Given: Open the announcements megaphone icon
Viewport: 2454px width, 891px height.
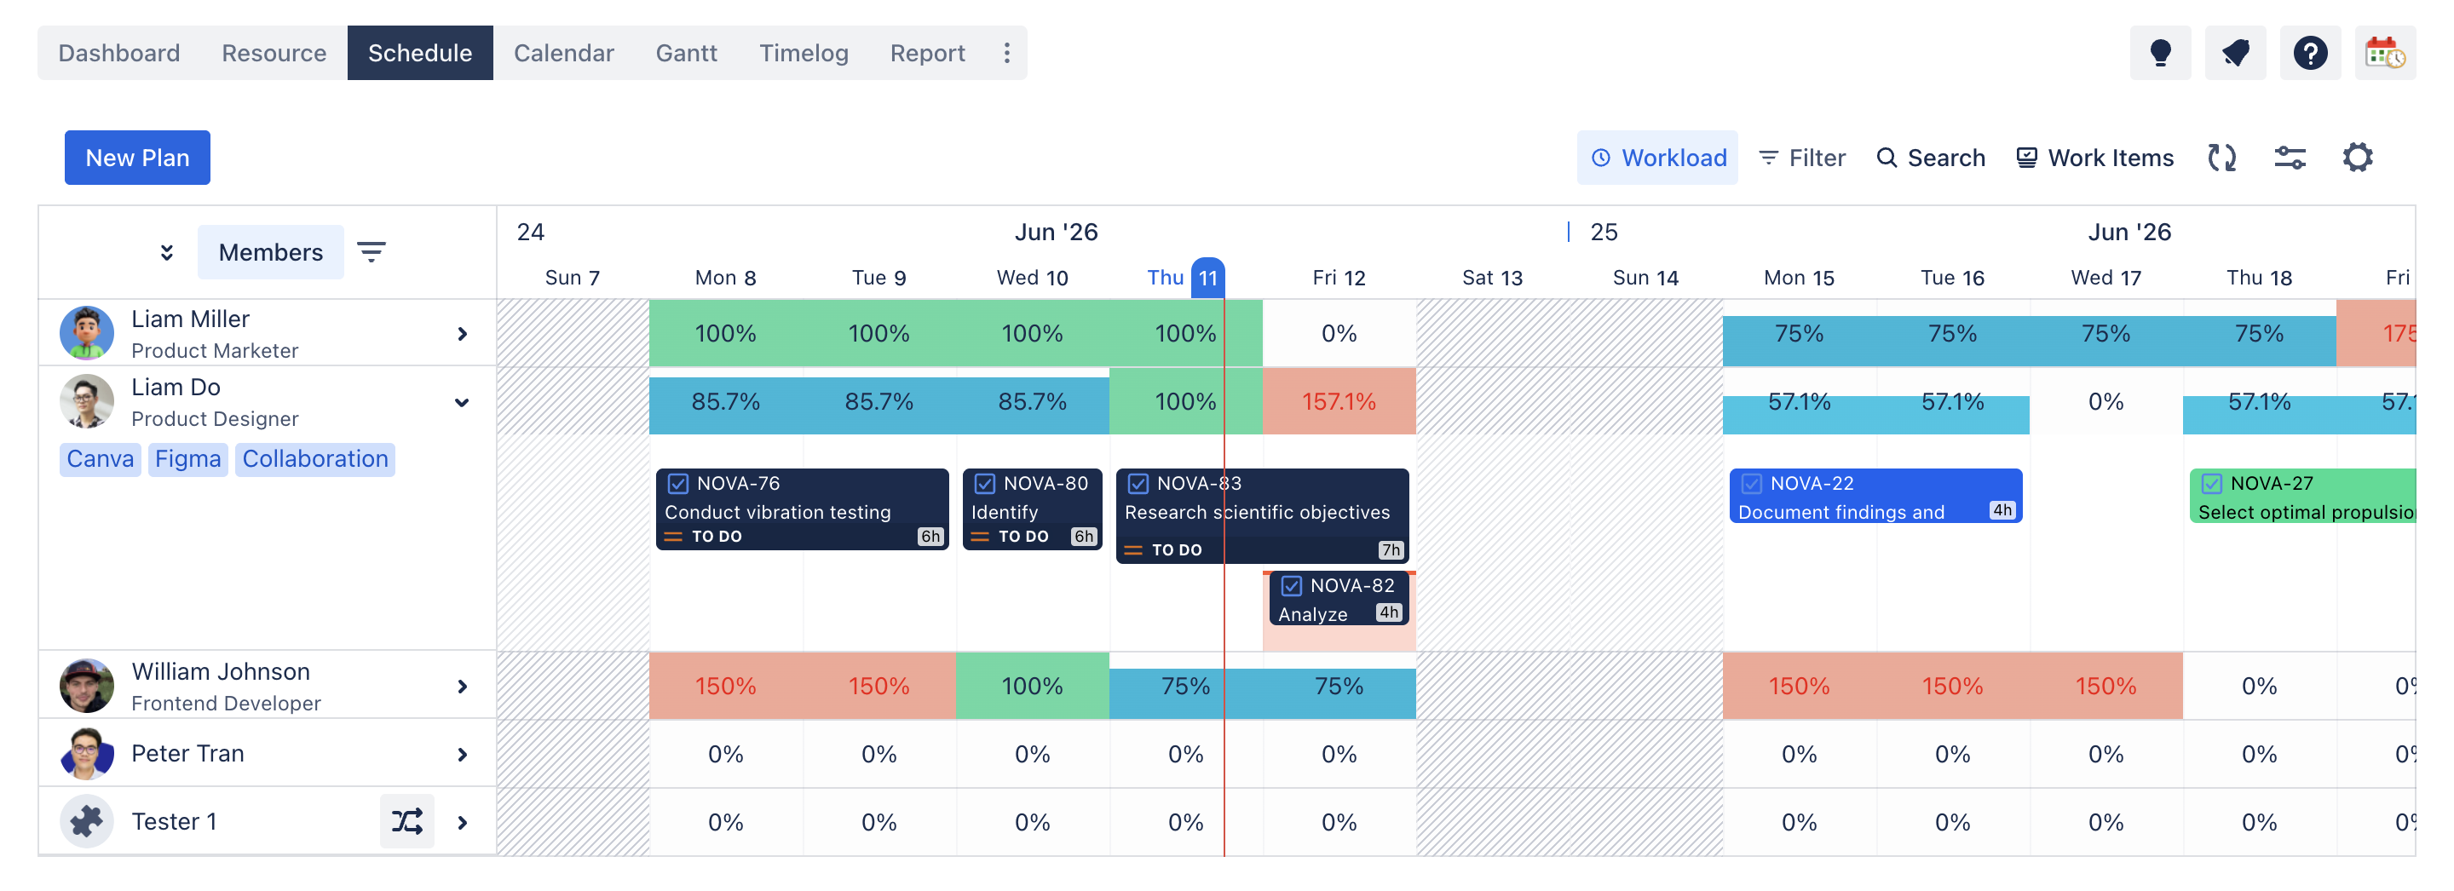Looking at the screenshot, I should pyautogui.click(x=2235, y=54).
